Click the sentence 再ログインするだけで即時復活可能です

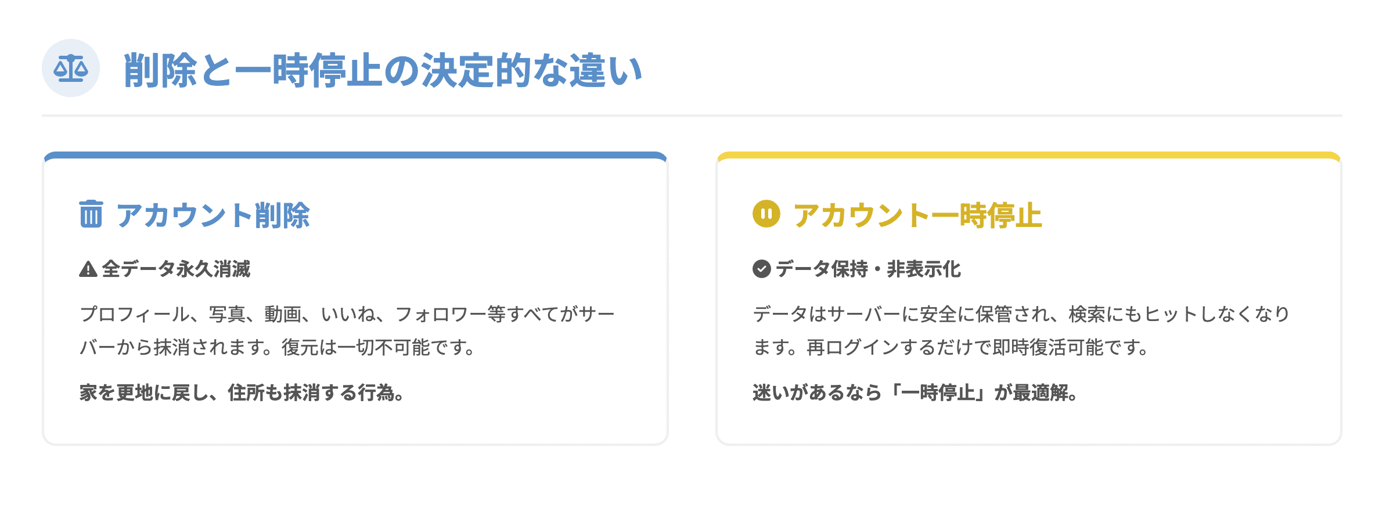click(x=978, y=347)
